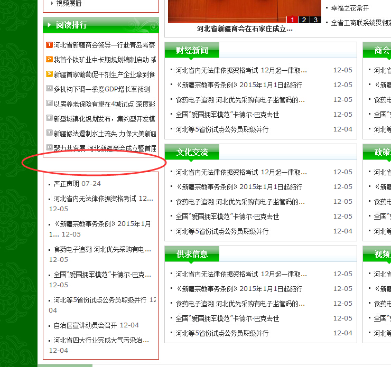
Task: Open the 严正声明 announcement link
Action: pos(67,184)
